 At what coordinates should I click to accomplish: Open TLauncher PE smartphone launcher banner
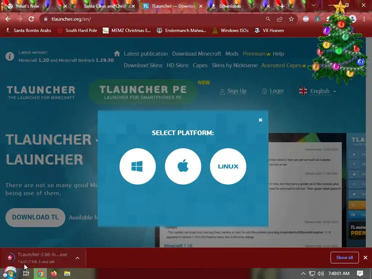tap(142, 92)
